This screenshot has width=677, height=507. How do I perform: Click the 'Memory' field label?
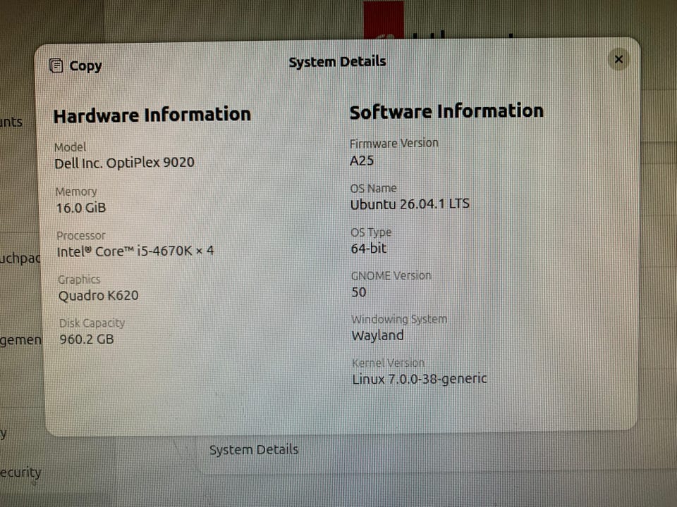76,192
